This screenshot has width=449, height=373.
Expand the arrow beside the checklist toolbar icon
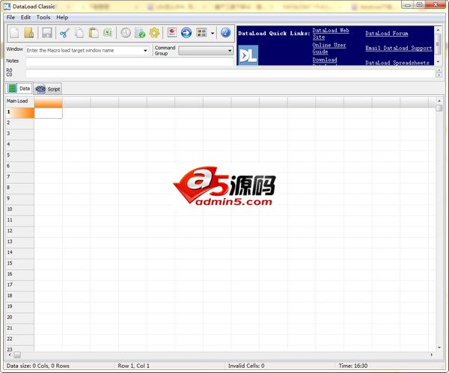(x=213, y=33)
